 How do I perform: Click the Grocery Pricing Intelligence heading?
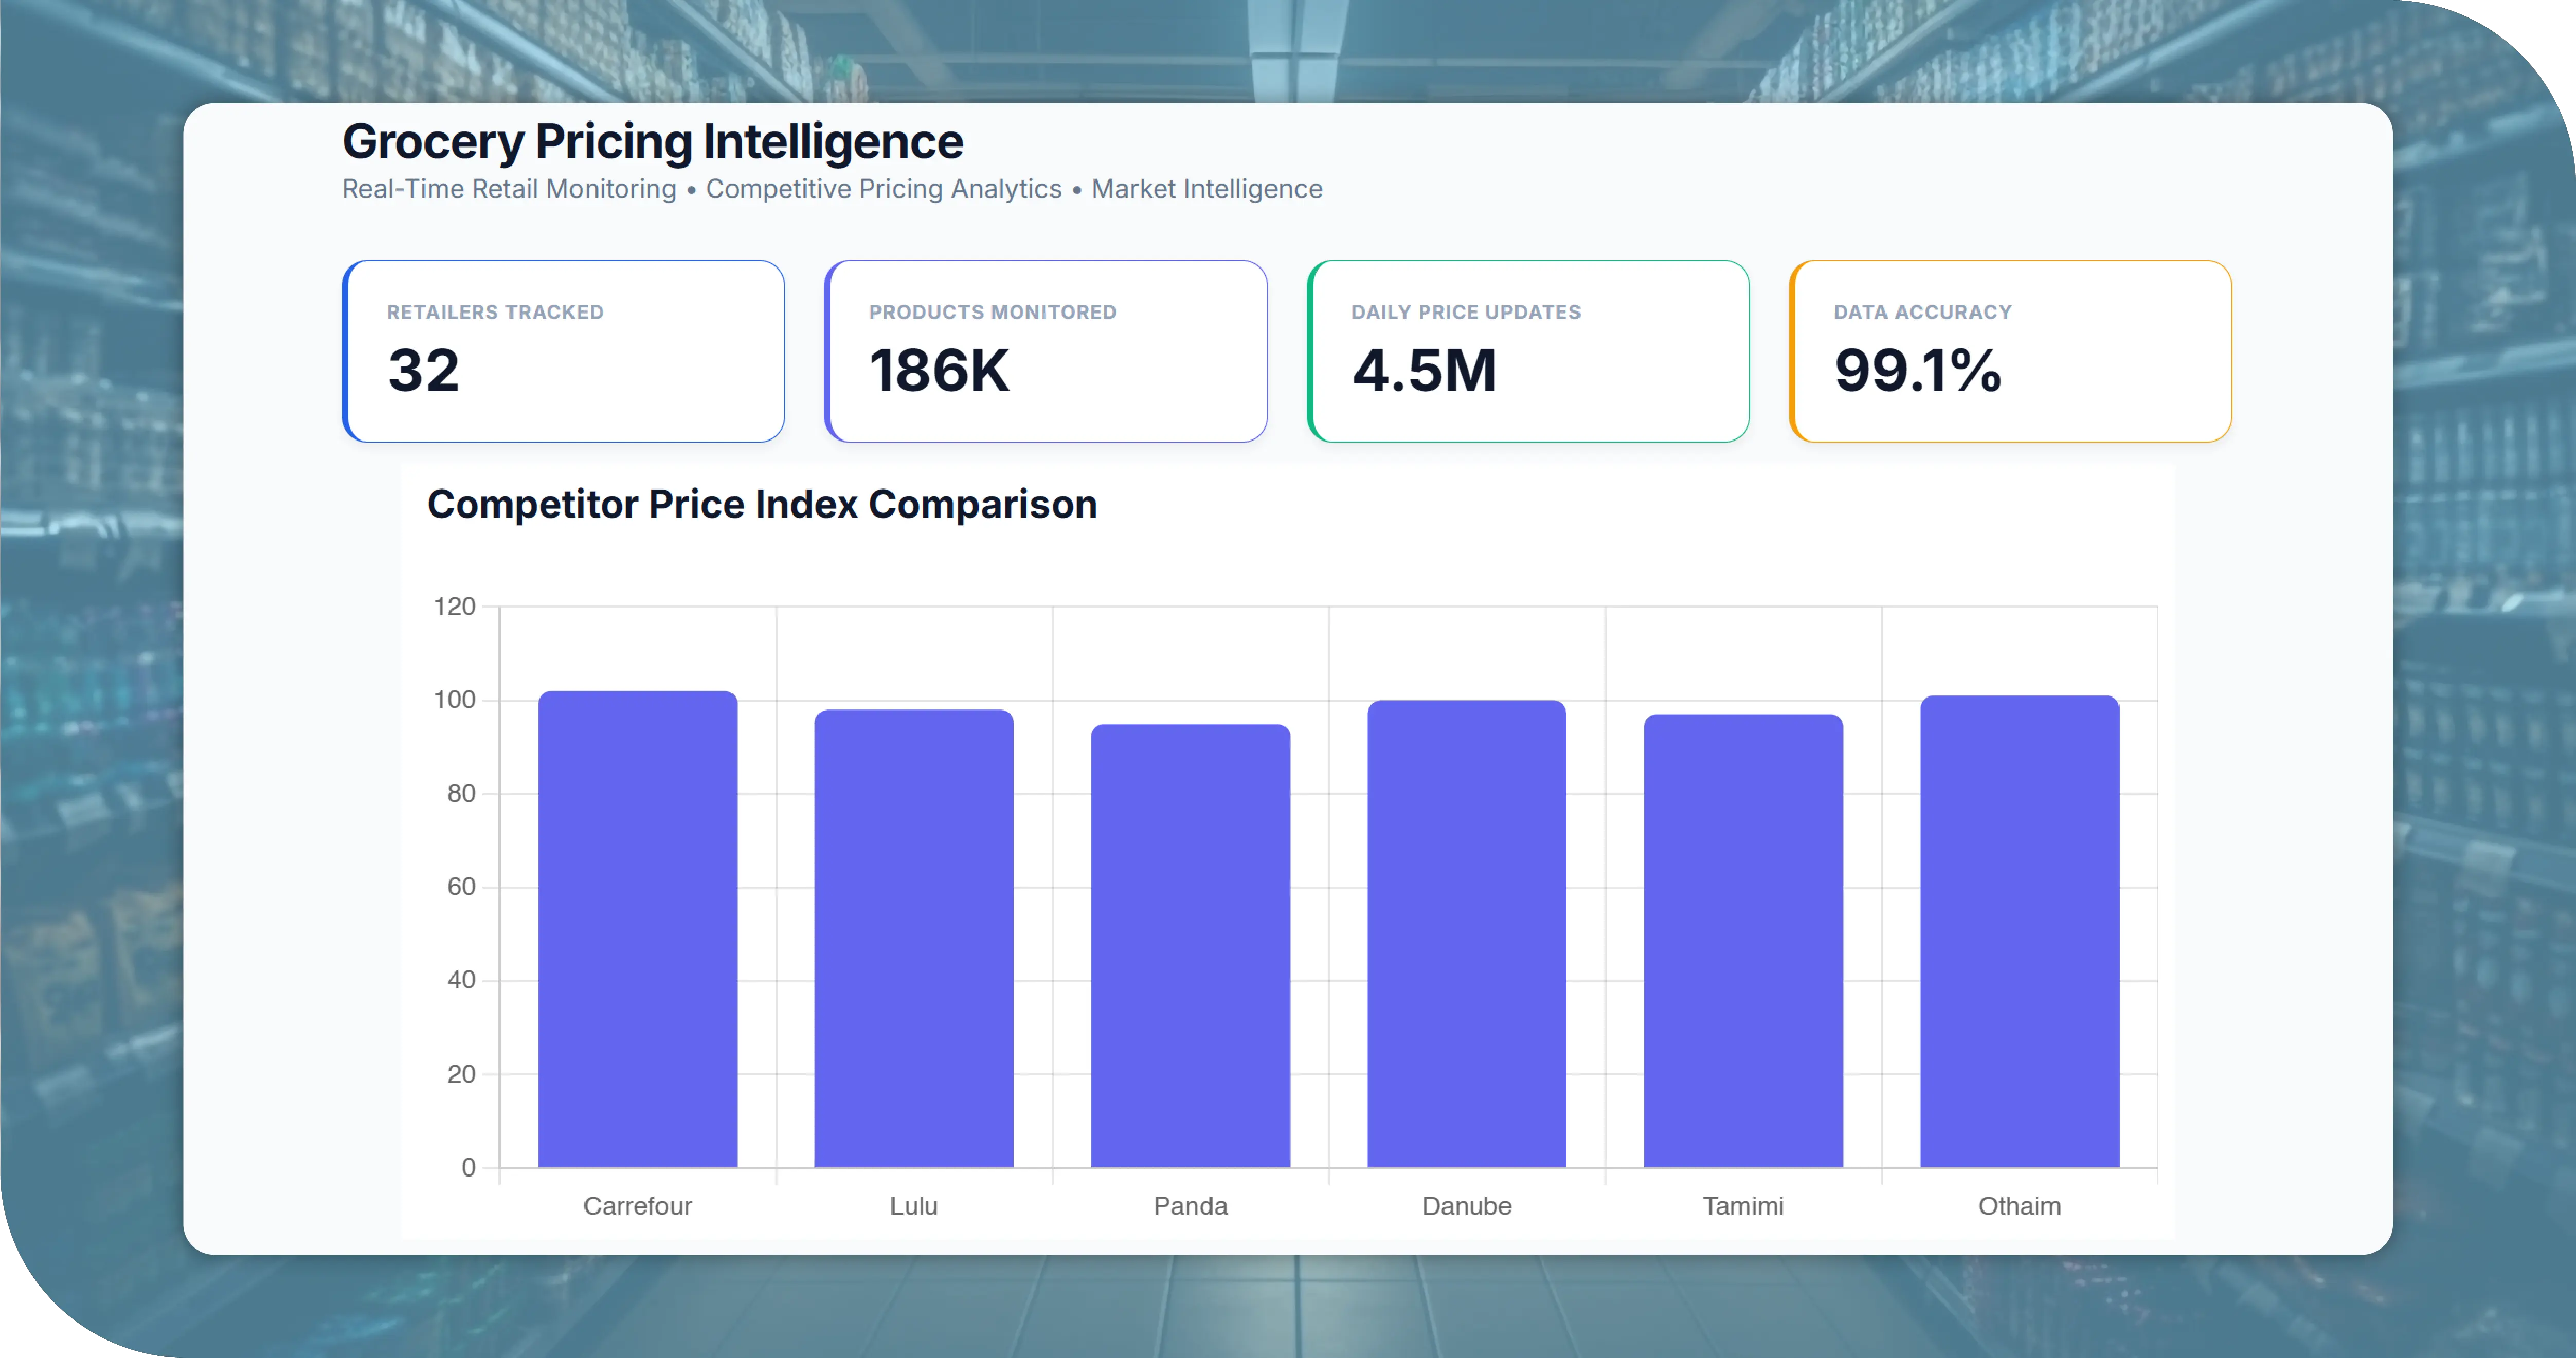tap(653, 141)
